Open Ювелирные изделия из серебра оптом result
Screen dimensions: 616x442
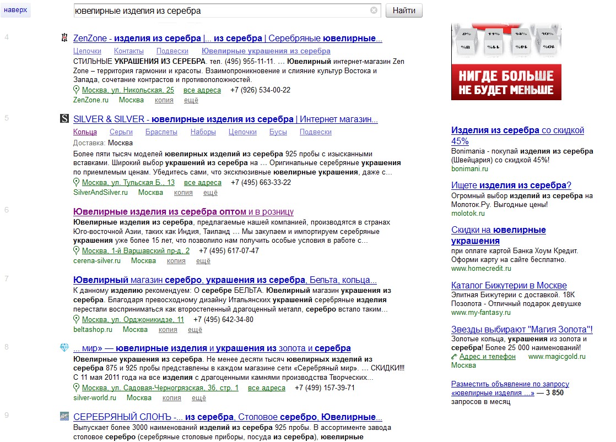[x=183, y=212]
